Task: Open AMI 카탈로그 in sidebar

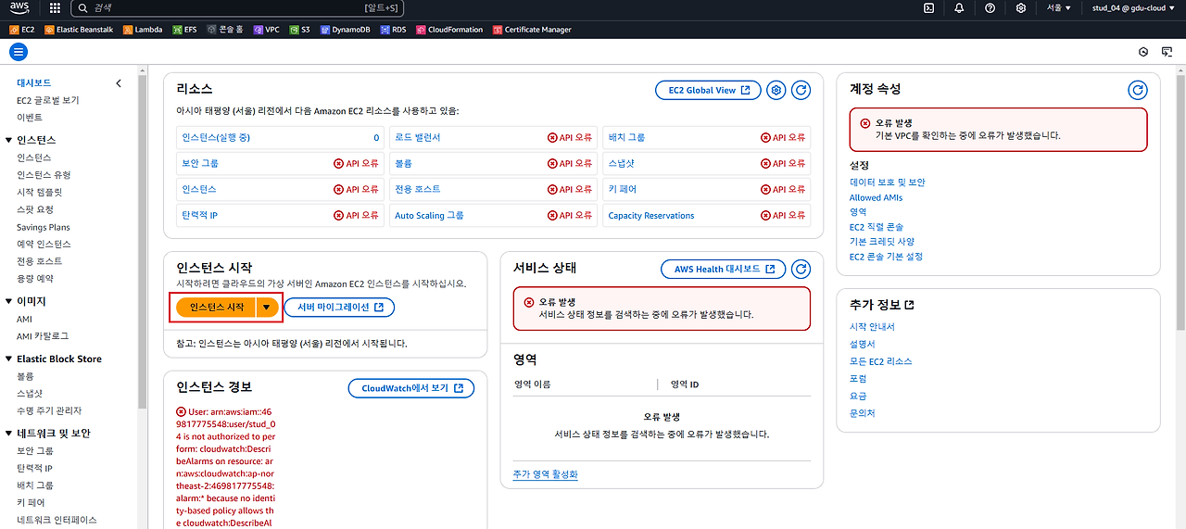Action: pos(43,335)
